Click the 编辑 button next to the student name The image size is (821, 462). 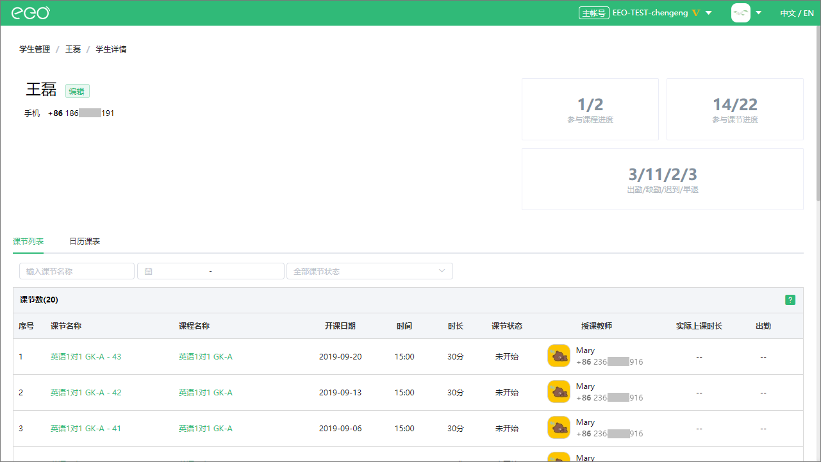(x=77, y=91)
